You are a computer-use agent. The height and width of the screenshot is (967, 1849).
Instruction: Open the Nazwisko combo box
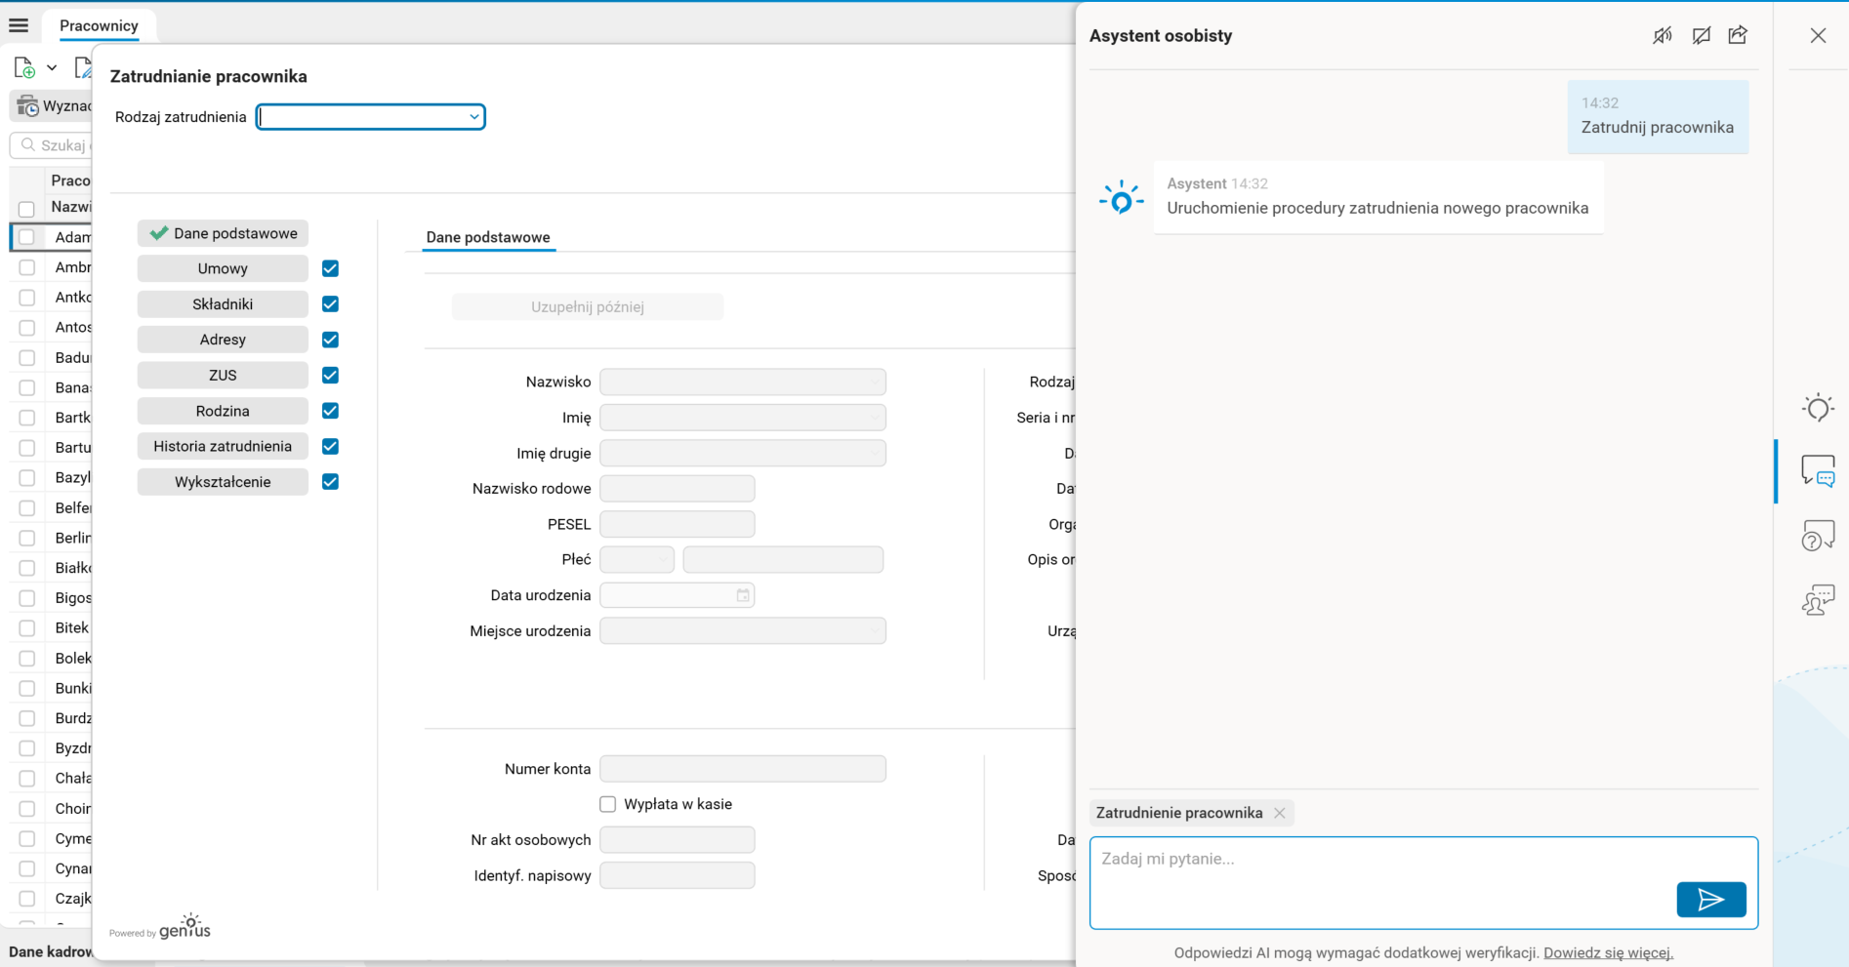point(742,382)
